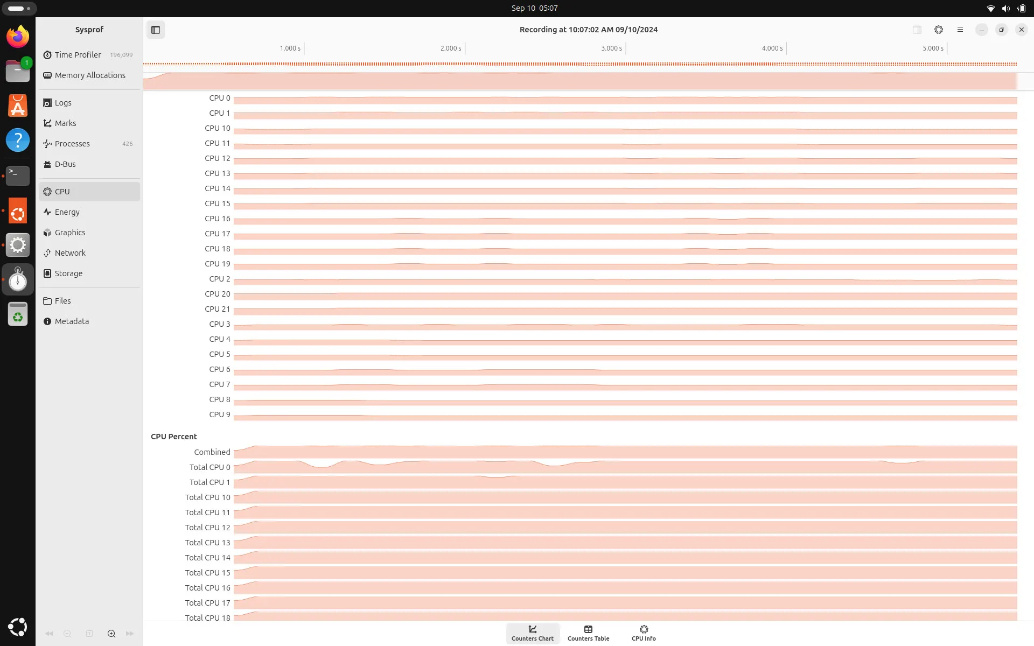Click the 4.000 s timeline marker

coord(772,48)
